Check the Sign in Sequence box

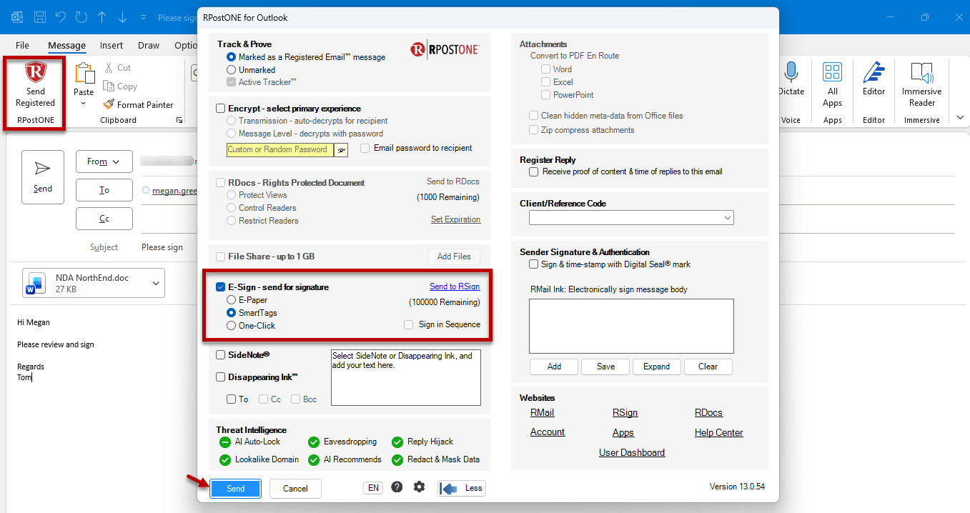click(x=408, y=324)
